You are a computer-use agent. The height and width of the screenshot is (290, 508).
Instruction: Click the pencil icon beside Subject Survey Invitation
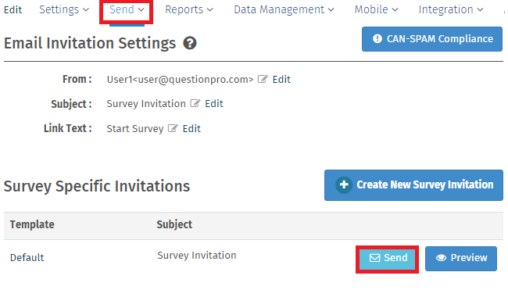195,103
